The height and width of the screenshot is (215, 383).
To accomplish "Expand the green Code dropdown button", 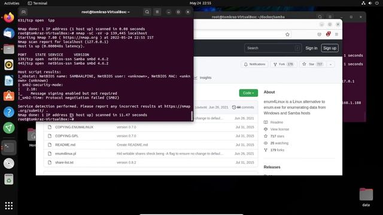I will [248, 93].
